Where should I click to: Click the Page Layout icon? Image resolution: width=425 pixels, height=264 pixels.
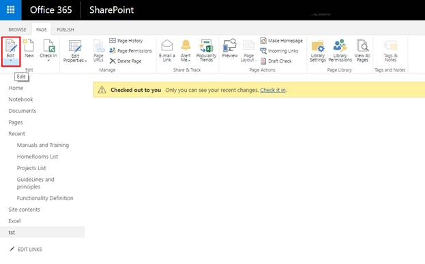point(248,46)
